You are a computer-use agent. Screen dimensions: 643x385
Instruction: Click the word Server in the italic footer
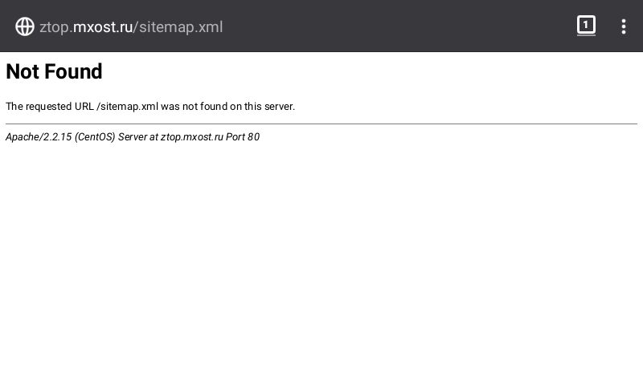(x=133, y=137)
